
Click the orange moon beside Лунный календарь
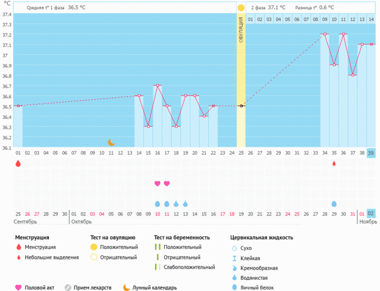point(127,287)
